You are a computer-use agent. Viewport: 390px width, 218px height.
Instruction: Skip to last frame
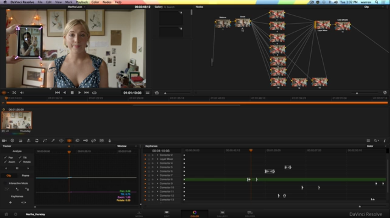[x=87, y=93]
